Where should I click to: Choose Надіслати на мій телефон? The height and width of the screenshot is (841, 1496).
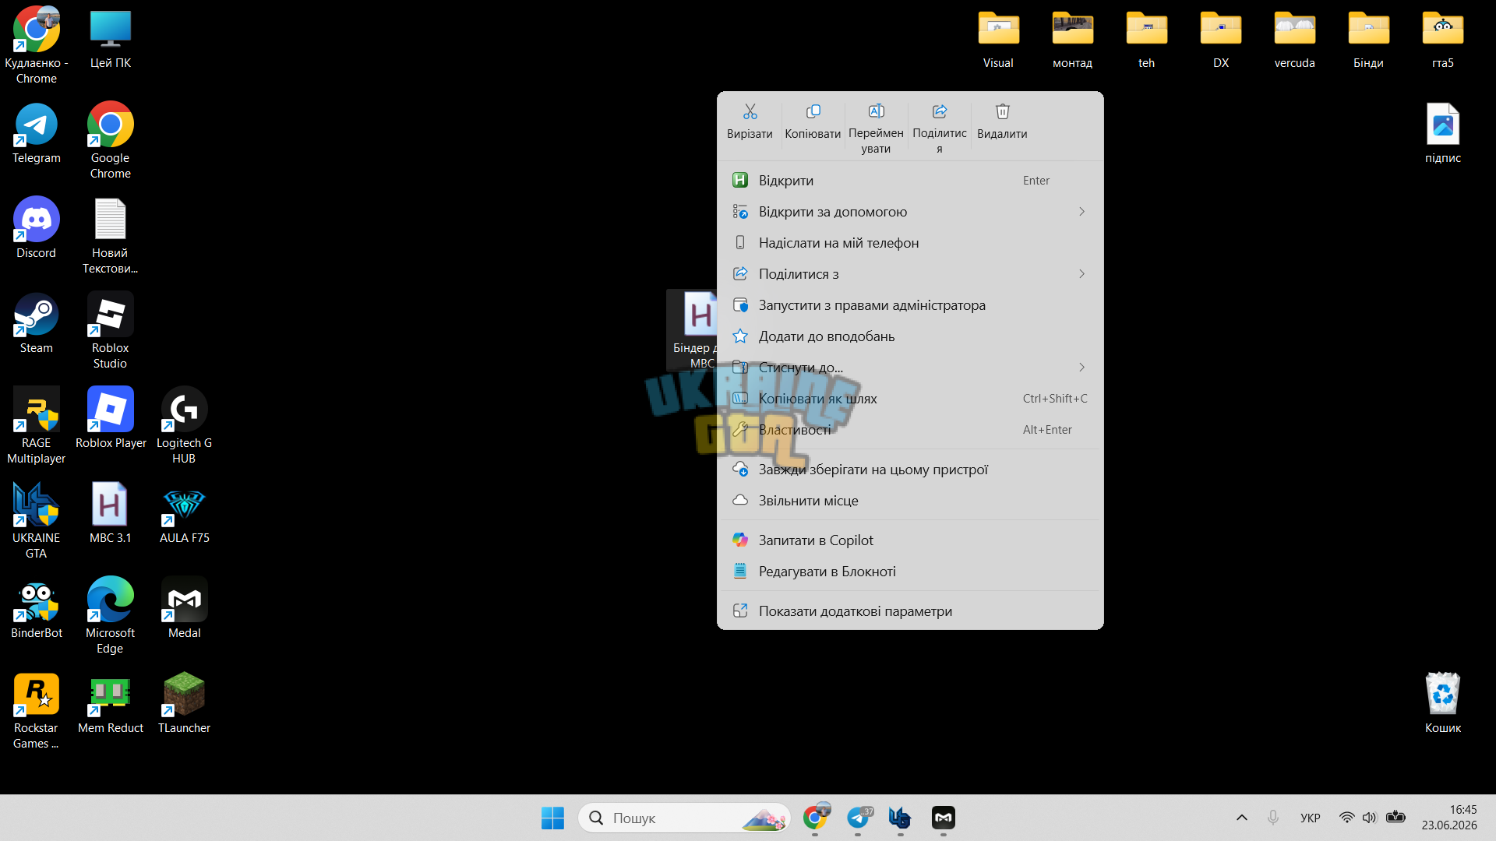click(x=910, y=243)
